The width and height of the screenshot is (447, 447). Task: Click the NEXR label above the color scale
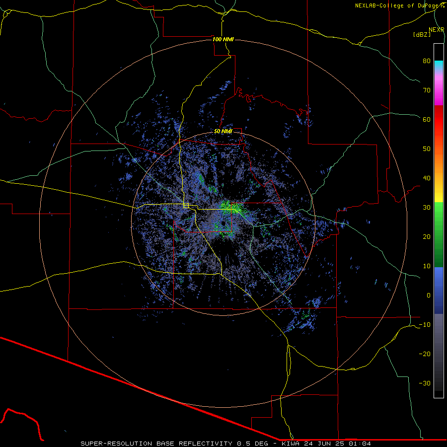[436, 30]
